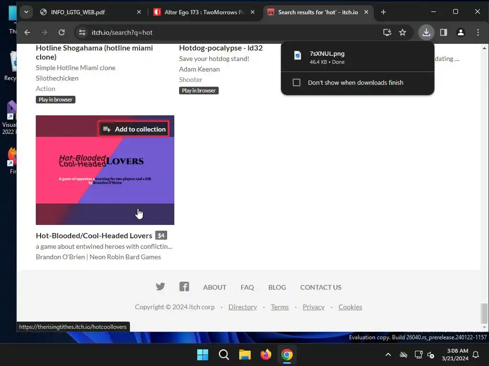Open the tab search dropdown arrow
This screenshot has height=366, width=489.
(x=26, y=12)
